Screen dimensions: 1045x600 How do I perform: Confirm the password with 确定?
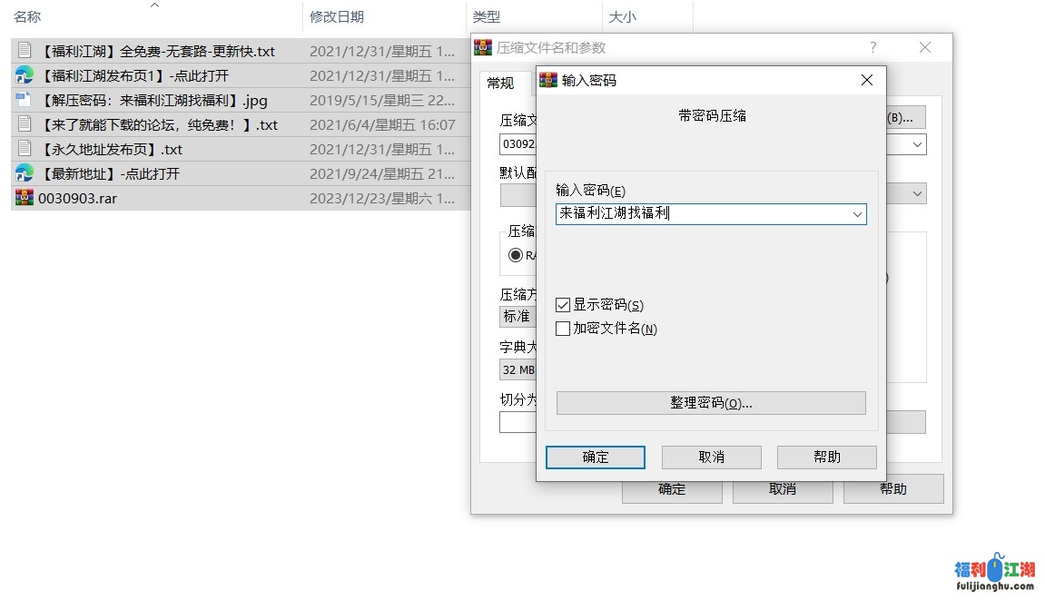tap(595, 457)
